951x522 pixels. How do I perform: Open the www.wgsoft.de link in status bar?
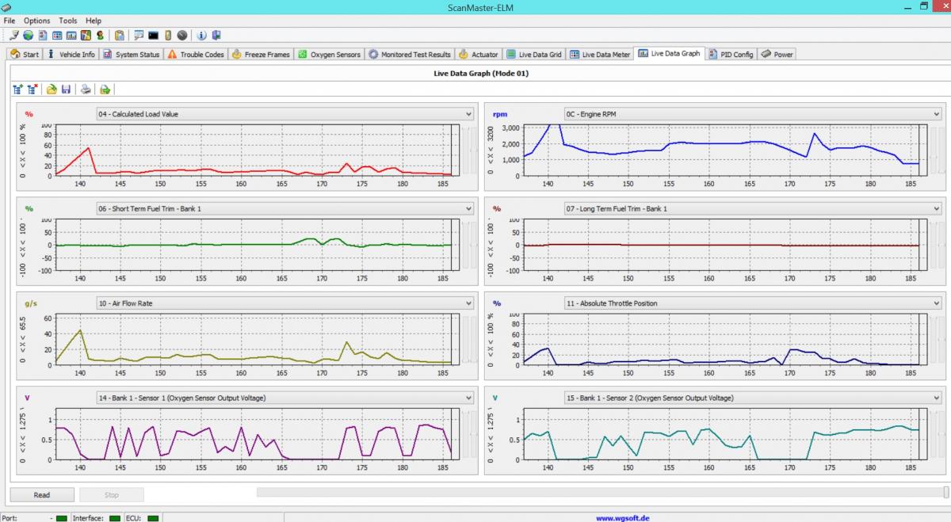click(623, 517)
